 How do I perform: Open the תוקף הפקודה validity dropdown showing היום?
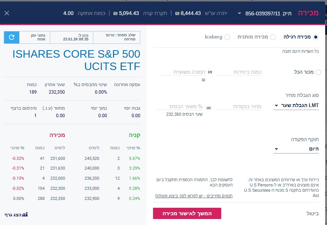click(296, 149)
